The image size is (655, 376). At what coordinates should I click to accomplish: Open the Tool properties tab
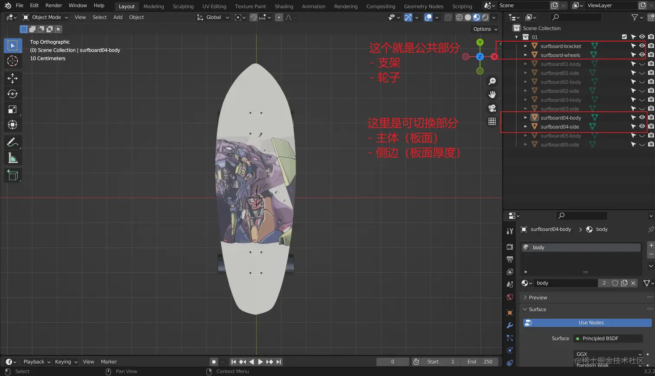(510, 231)
